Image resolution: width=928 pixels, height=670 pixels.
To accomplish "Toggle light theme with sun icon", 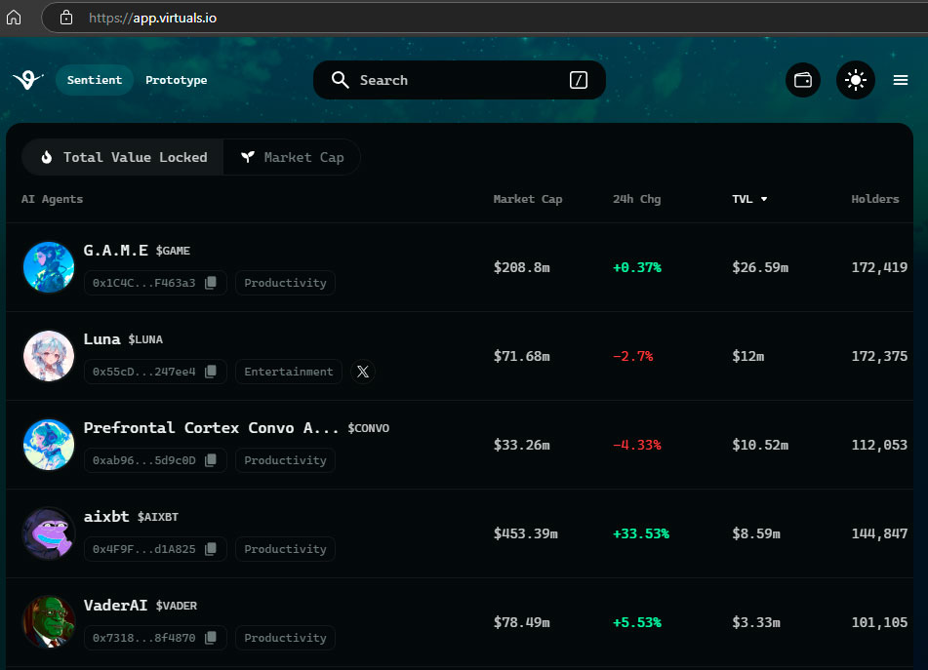I will tap(855, 80).
